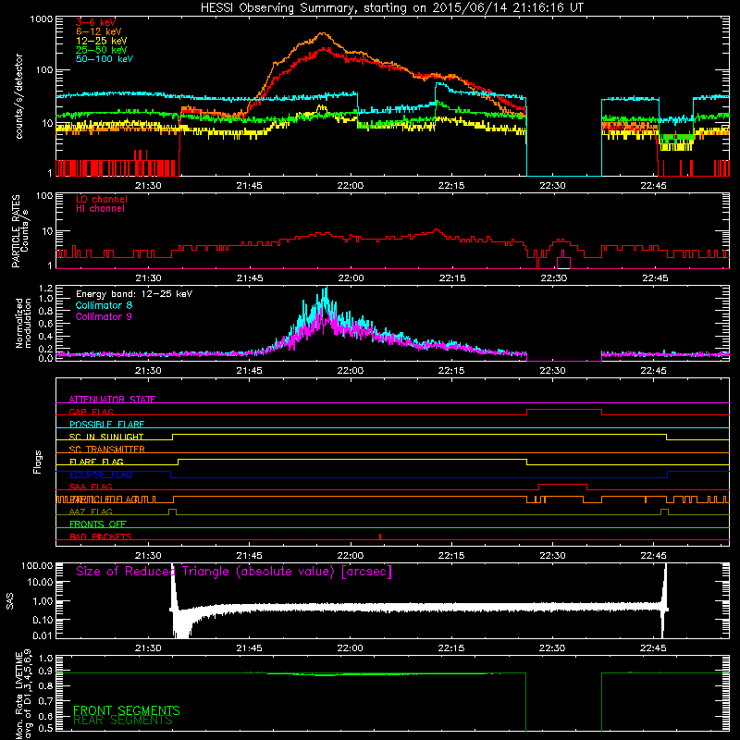Click the HESSI Observing Summary title text
The image size is (740, 740).
click(391, 8)
